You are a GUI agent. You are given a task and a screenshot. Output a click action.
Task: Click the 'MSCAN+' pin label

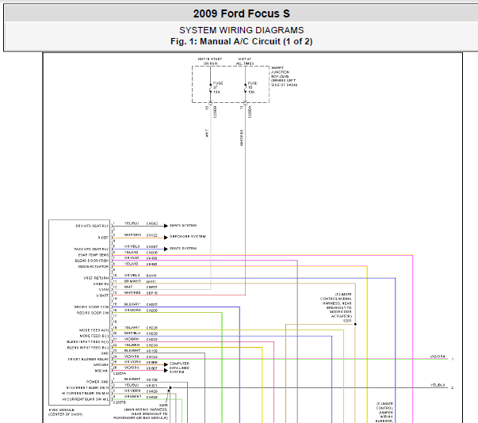101,365
